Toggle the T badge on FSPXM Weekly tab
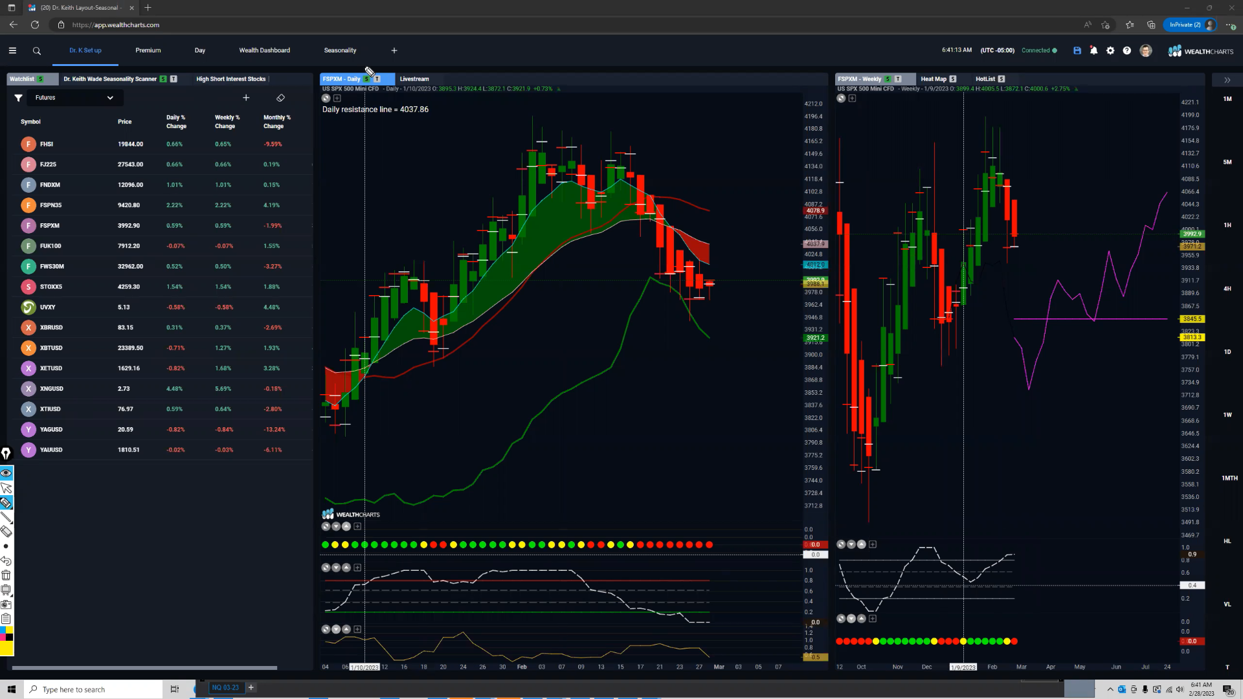This screenshot has width=1243, height=699. pyautogui.click(x=898, y=79)
